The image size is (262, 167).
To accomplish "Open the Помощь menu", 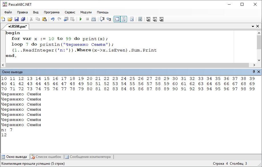I will [103, 12].
